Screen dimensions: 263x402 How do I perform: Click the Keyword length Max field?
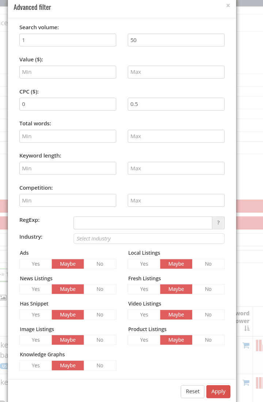176,168
